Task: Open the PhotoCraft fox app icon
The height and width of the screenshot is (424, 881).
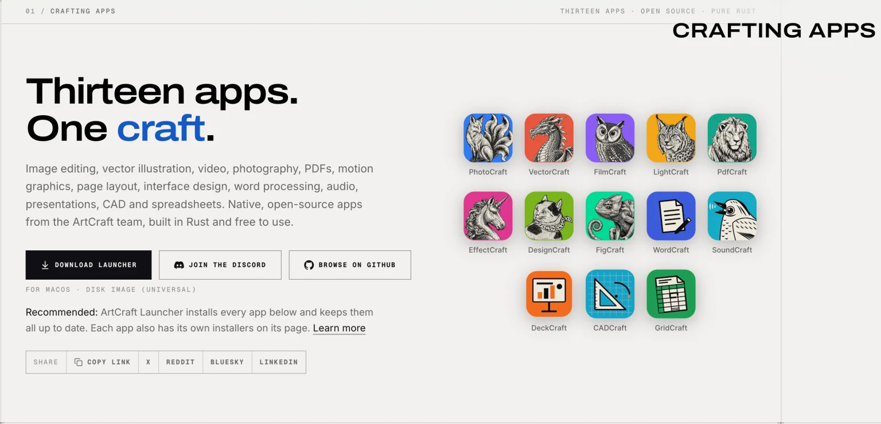Action: click(488, 138)
